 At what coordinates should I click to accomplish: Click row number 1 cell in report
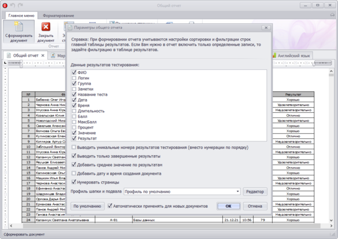click(28, 100)
